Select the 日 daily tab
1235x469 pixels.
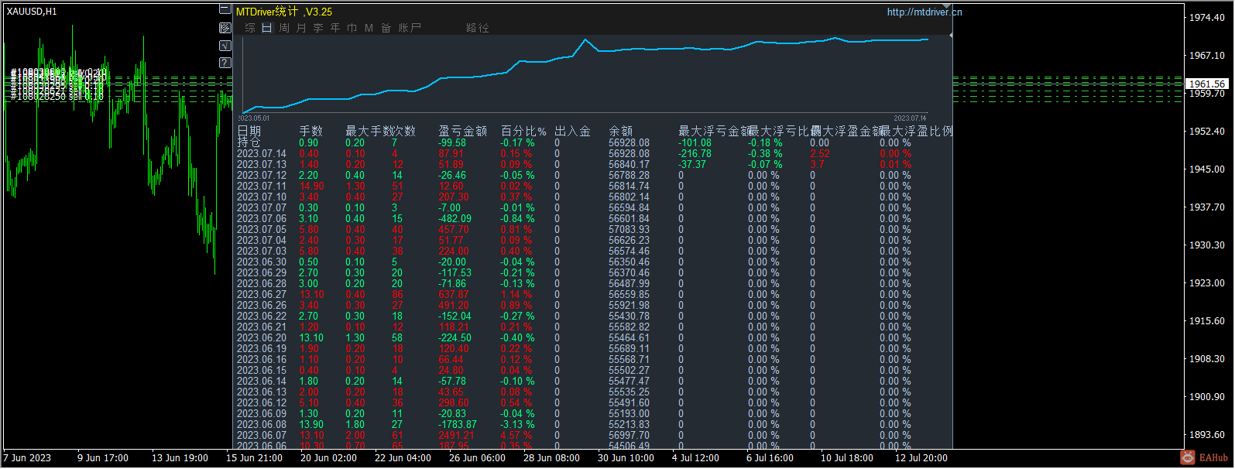pos(267,28)
